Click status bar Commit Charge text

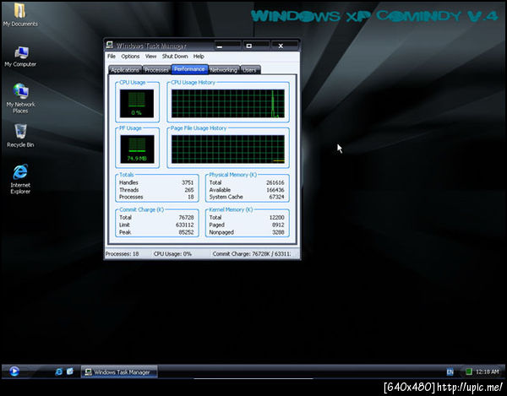click(x=252, y=254)
